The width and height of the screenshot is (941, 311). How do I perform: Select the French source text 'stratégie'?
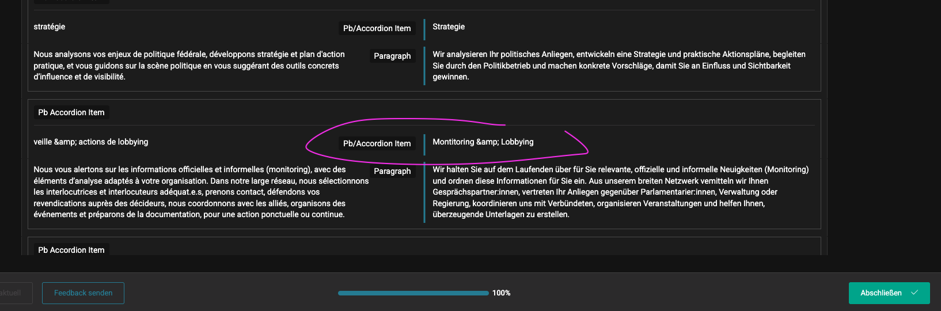point(50,26)
